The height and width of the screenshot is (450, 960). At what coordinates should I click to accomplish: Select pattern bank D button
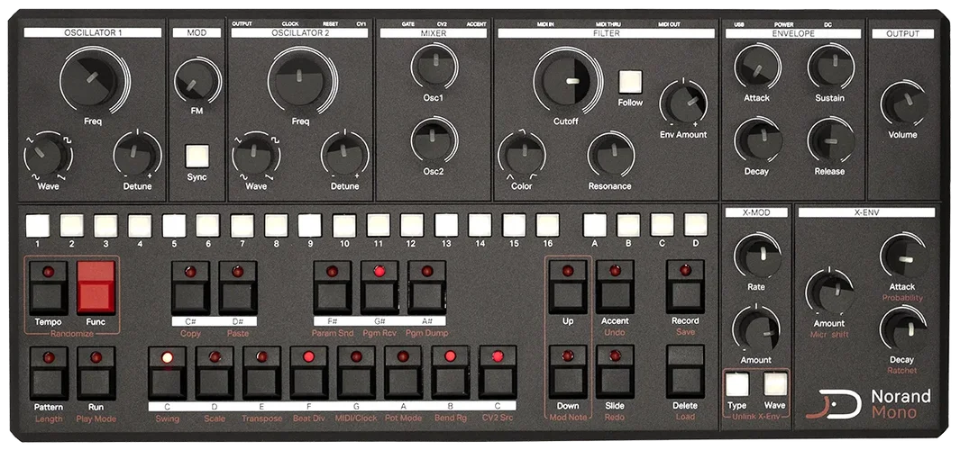pyautogui.click(x=696, y=225)
